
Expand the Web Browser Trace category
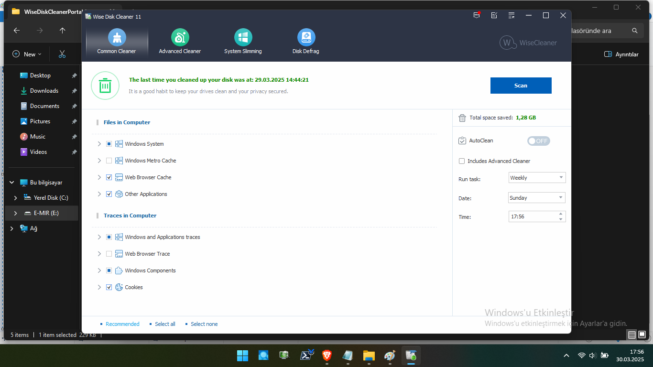(99, 254)
